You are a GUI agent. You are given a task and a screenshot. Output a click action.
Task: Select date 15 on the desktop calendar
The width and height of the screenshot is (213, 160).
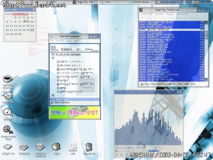click(x=16, y=26)
